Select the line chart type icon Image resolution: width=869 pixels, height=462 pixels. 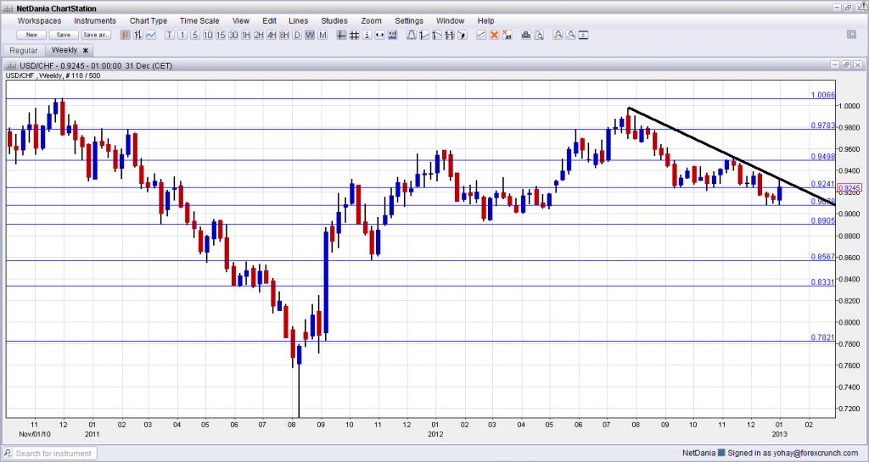(151, 35)
